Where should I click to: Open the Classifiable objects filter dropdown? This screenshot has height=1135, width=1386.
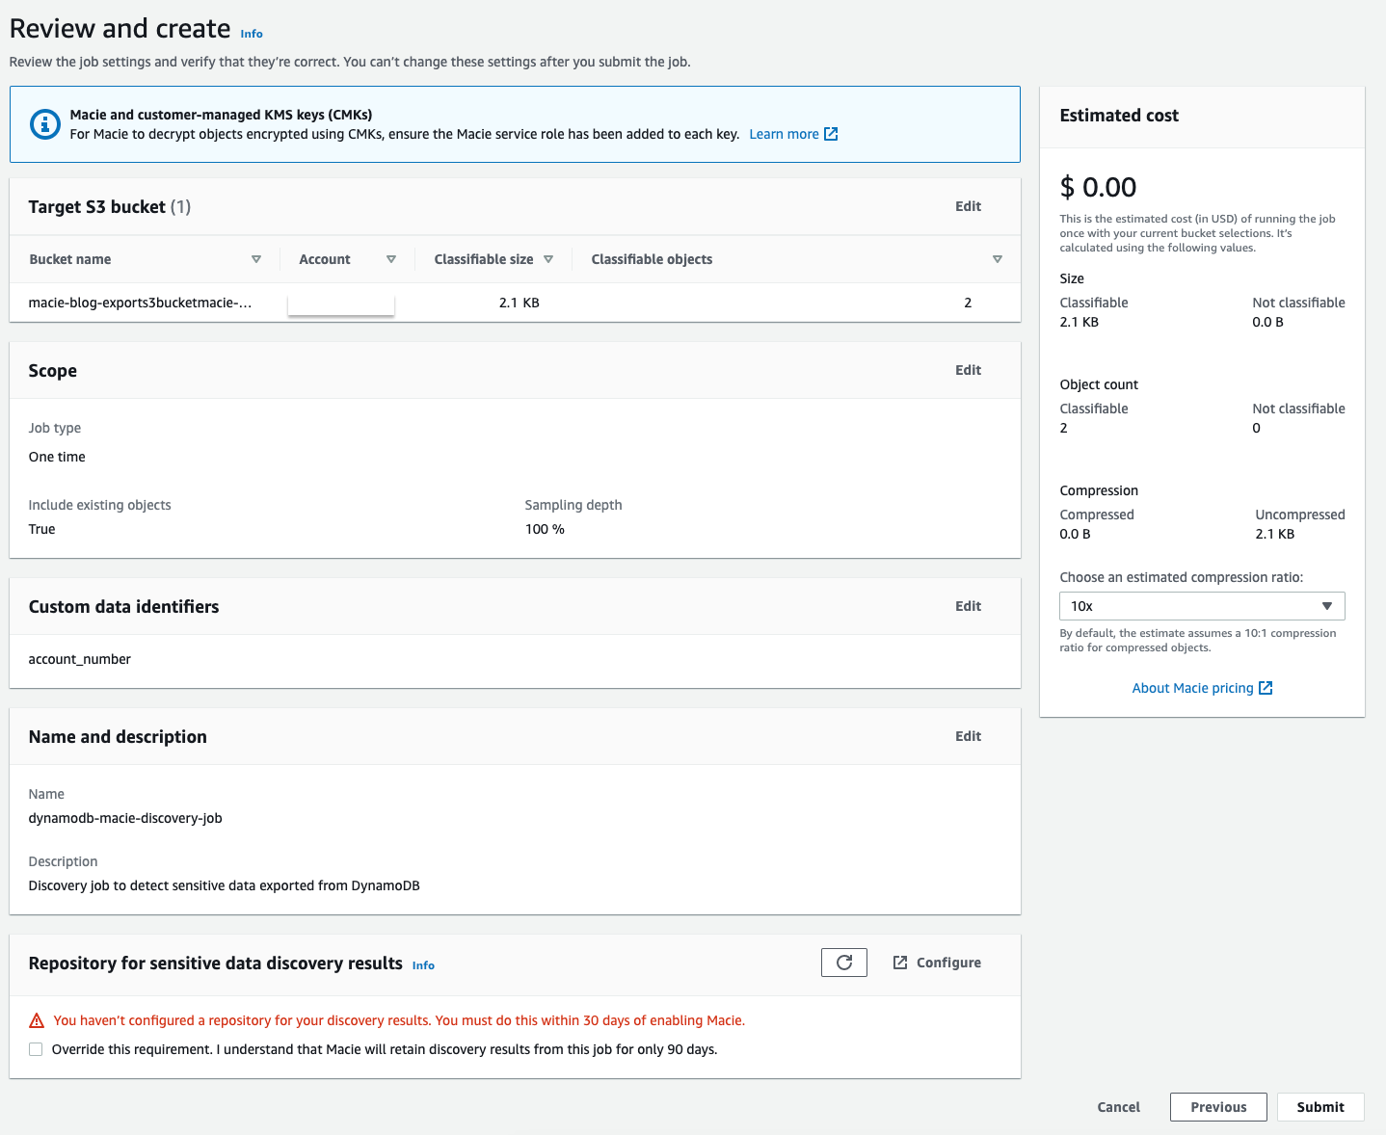pyautogui.click(x=998, y=258)
